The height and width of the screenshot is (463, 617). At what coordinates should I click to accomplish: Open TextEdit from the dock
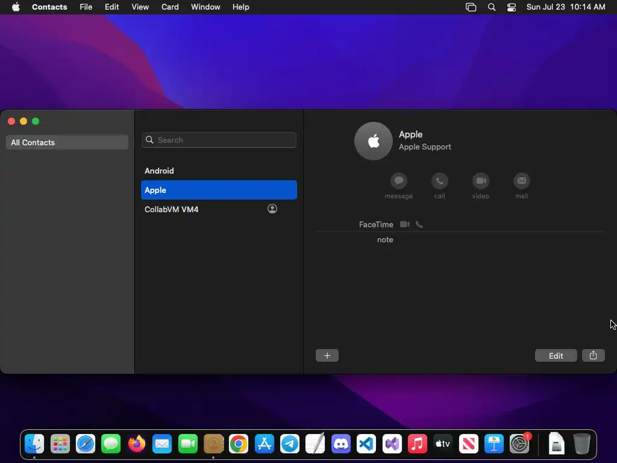315,444
